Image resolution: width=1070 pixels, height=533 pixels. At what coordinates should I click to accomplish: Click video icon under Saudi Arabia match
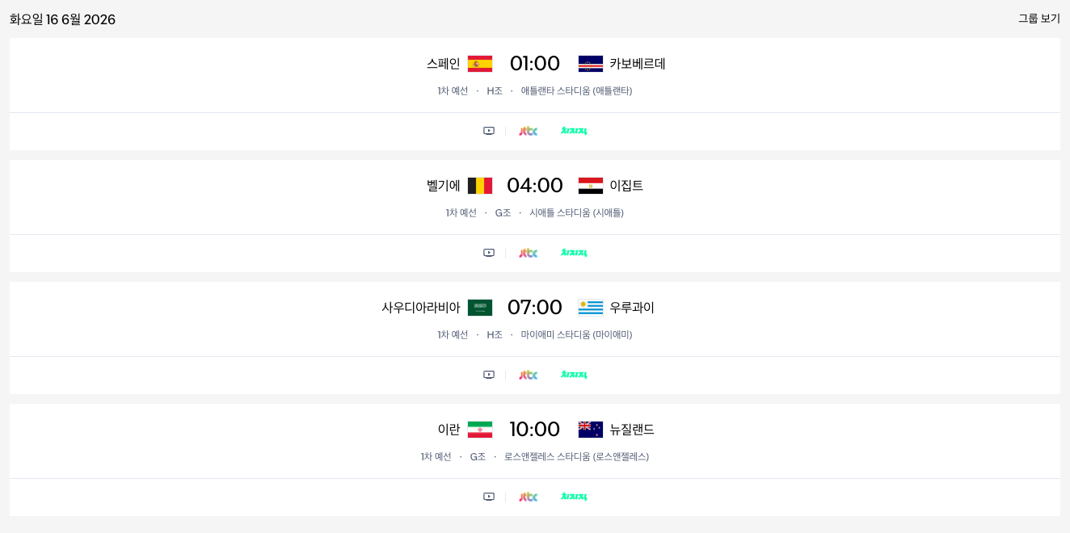[x=489, y=375]
